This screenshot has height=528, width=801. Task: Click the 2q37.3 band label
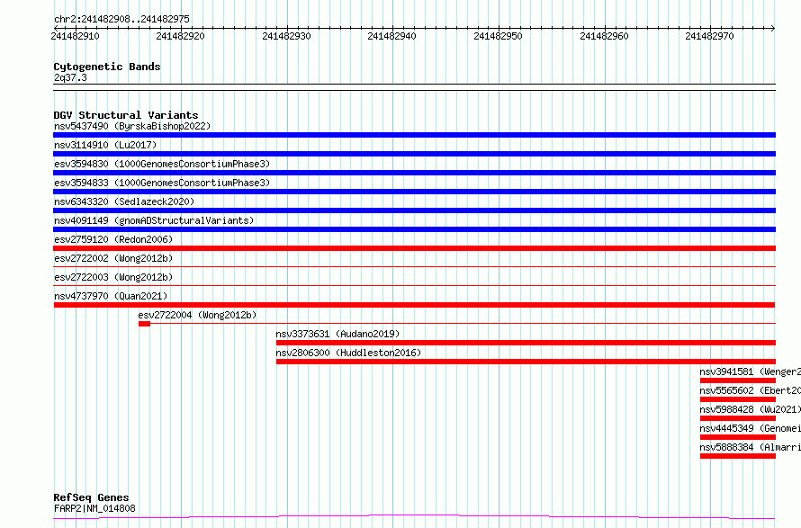tap(70, 77)
